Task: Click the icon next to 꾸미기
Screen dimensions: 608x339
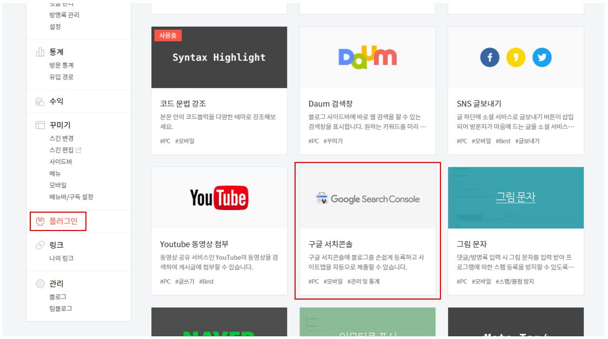Action: click(39, 125)
